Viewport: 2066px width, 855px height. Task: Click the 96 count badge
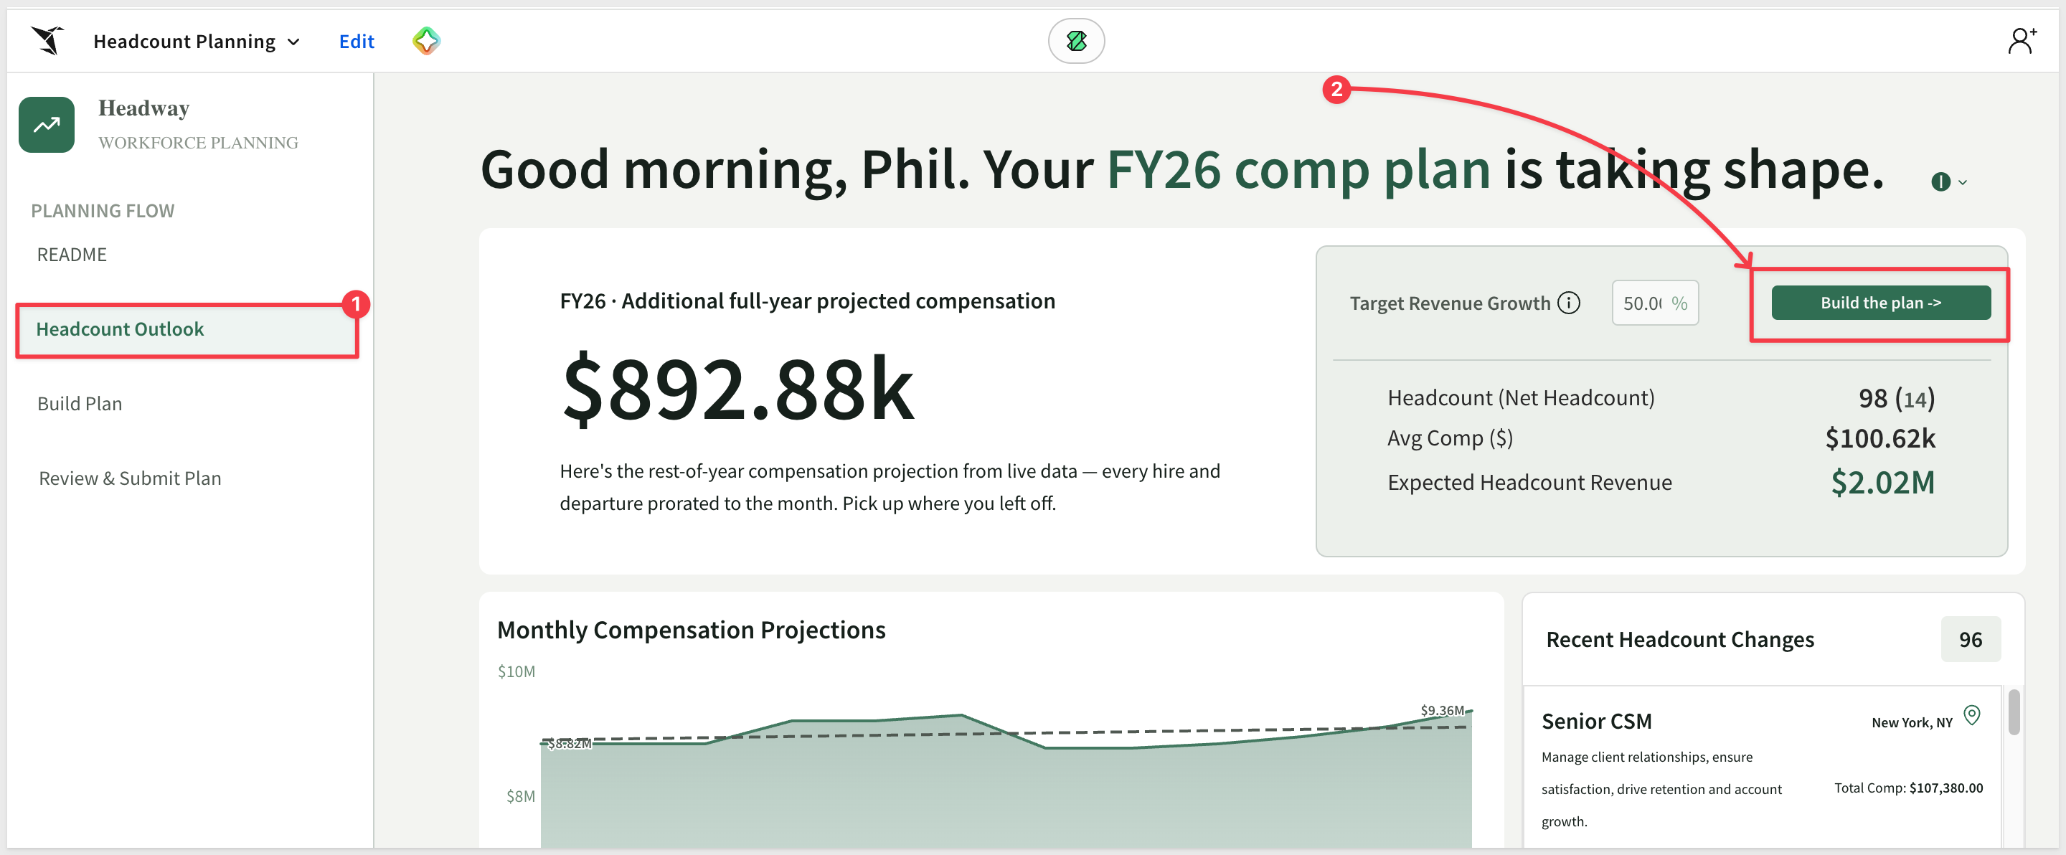pos(1971,640)
